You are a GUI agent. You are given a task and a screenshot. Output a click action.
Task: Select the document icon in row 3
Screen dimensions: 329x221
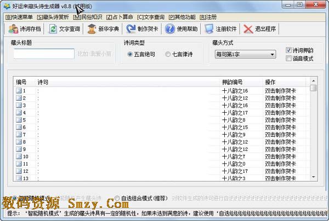click(19, 105)
